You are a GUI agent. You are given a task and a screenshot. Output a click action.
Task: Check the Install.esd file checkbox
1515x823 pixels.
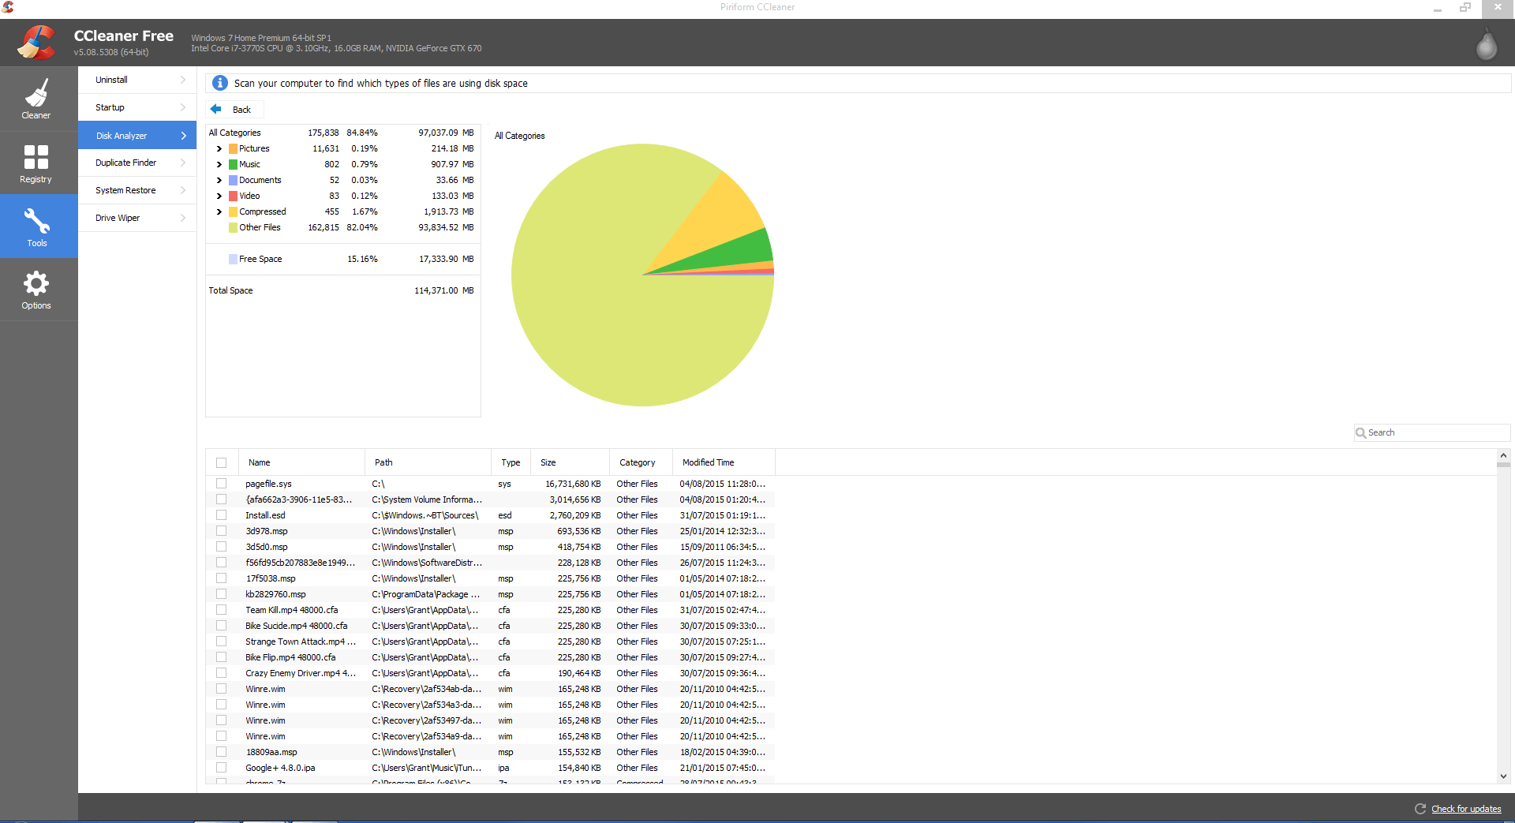(x=221, y=515)
